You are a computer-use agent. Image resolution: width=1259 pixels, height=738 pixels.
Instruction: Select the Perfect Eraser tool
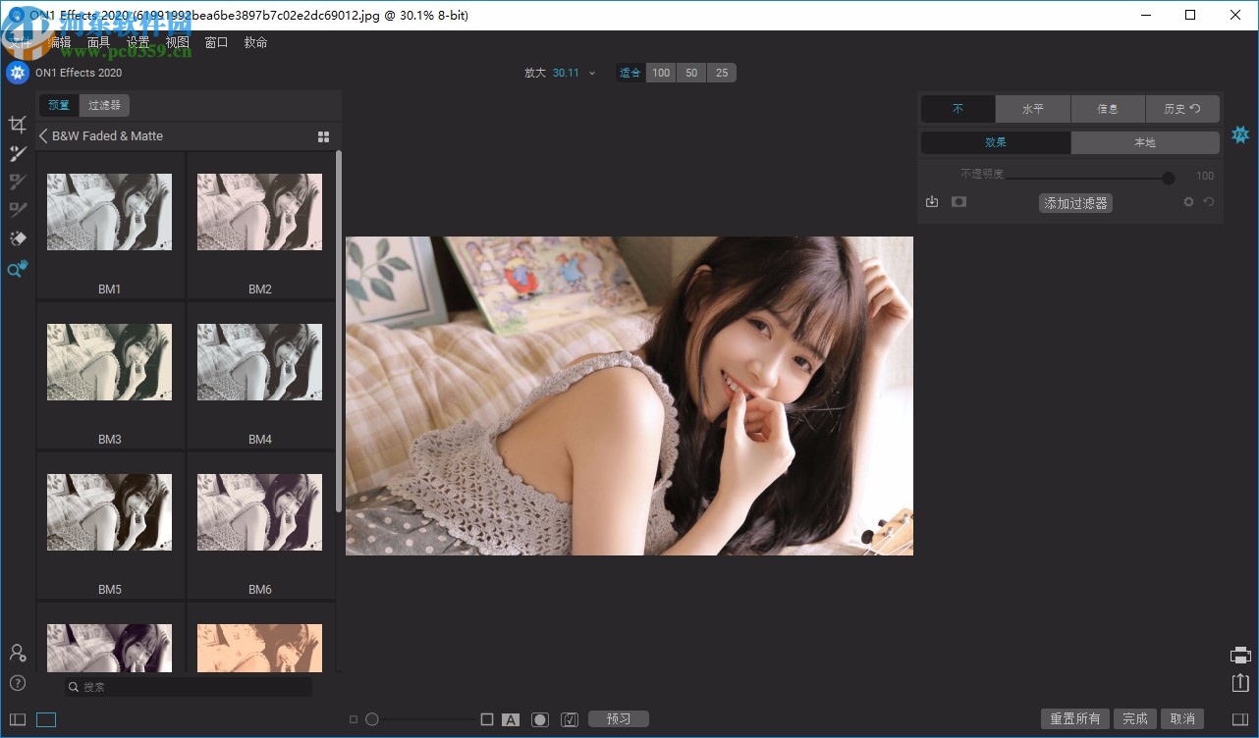click(x=18, y=238)
